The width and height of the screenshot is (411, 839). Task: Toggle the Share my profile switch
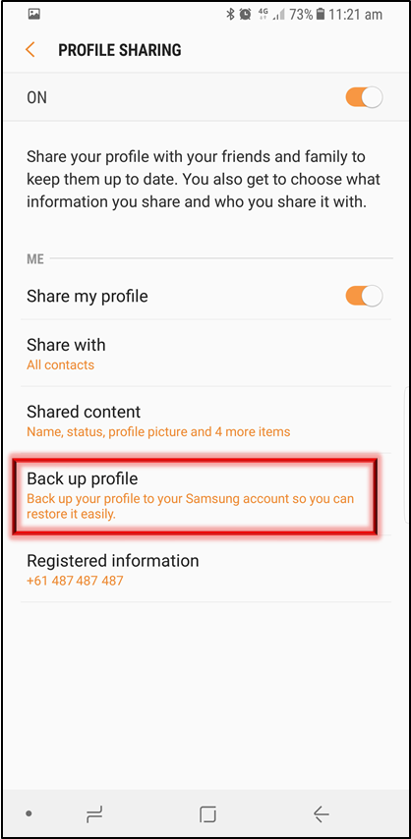tap(364, 296)
